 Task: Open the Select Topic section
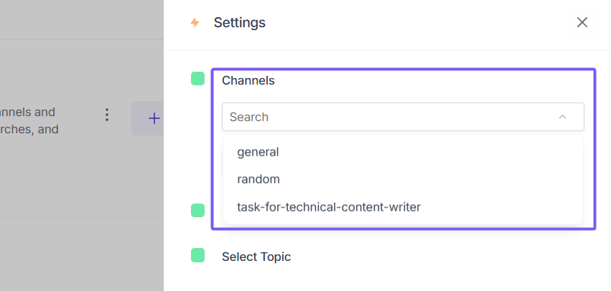click(x=256, y=257)
